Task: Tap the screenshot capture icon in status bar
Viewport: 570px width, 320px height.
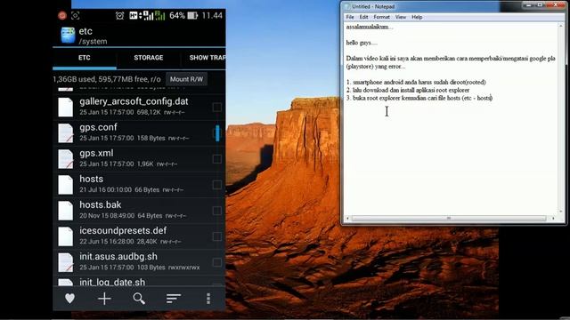Action: click(x=75, y=16)
